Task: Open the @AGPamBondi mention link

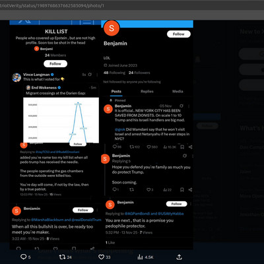Action: [137, 214]
